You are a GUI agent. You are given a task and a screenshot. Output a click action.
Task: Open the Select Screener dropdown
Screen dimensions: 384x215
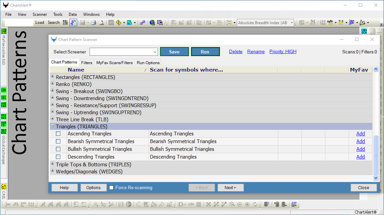click(155, 51)
